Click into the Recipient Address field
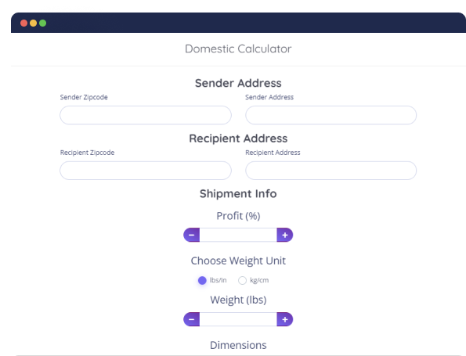This screenshot has width=466, height=356. click(331, 171)
